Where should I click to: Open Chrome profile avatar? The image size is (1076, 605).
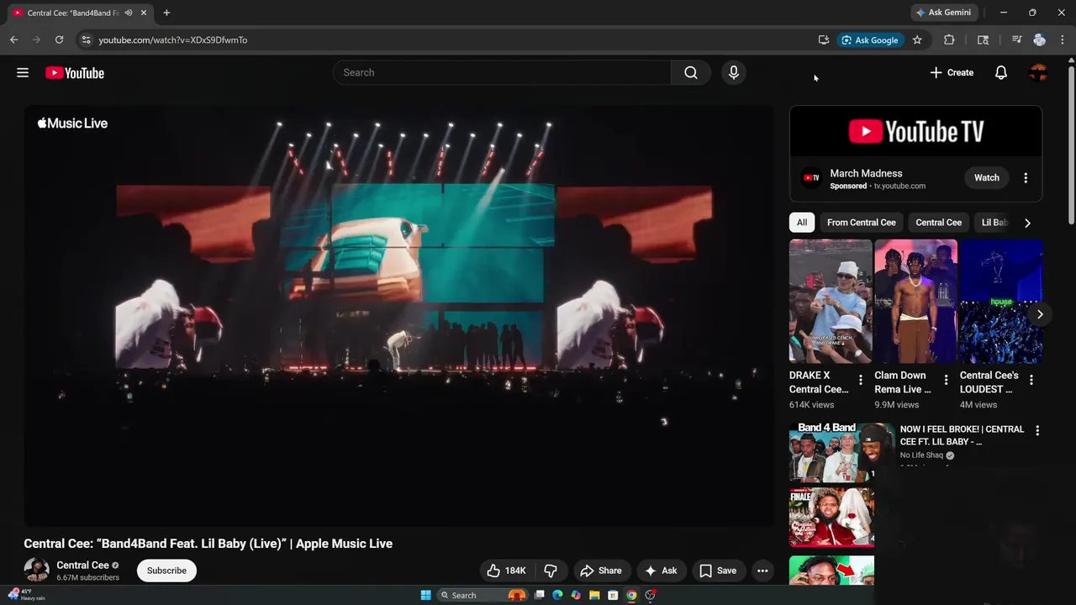[x=1040, y=39]
